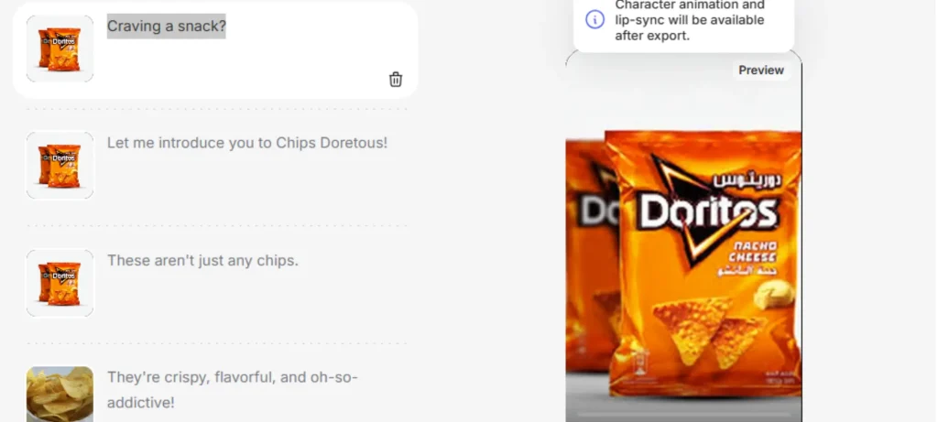This screenshot has height=422, width=938.
Task: Edit the highlighted "Craving a snack?" text
Action: 167,27
